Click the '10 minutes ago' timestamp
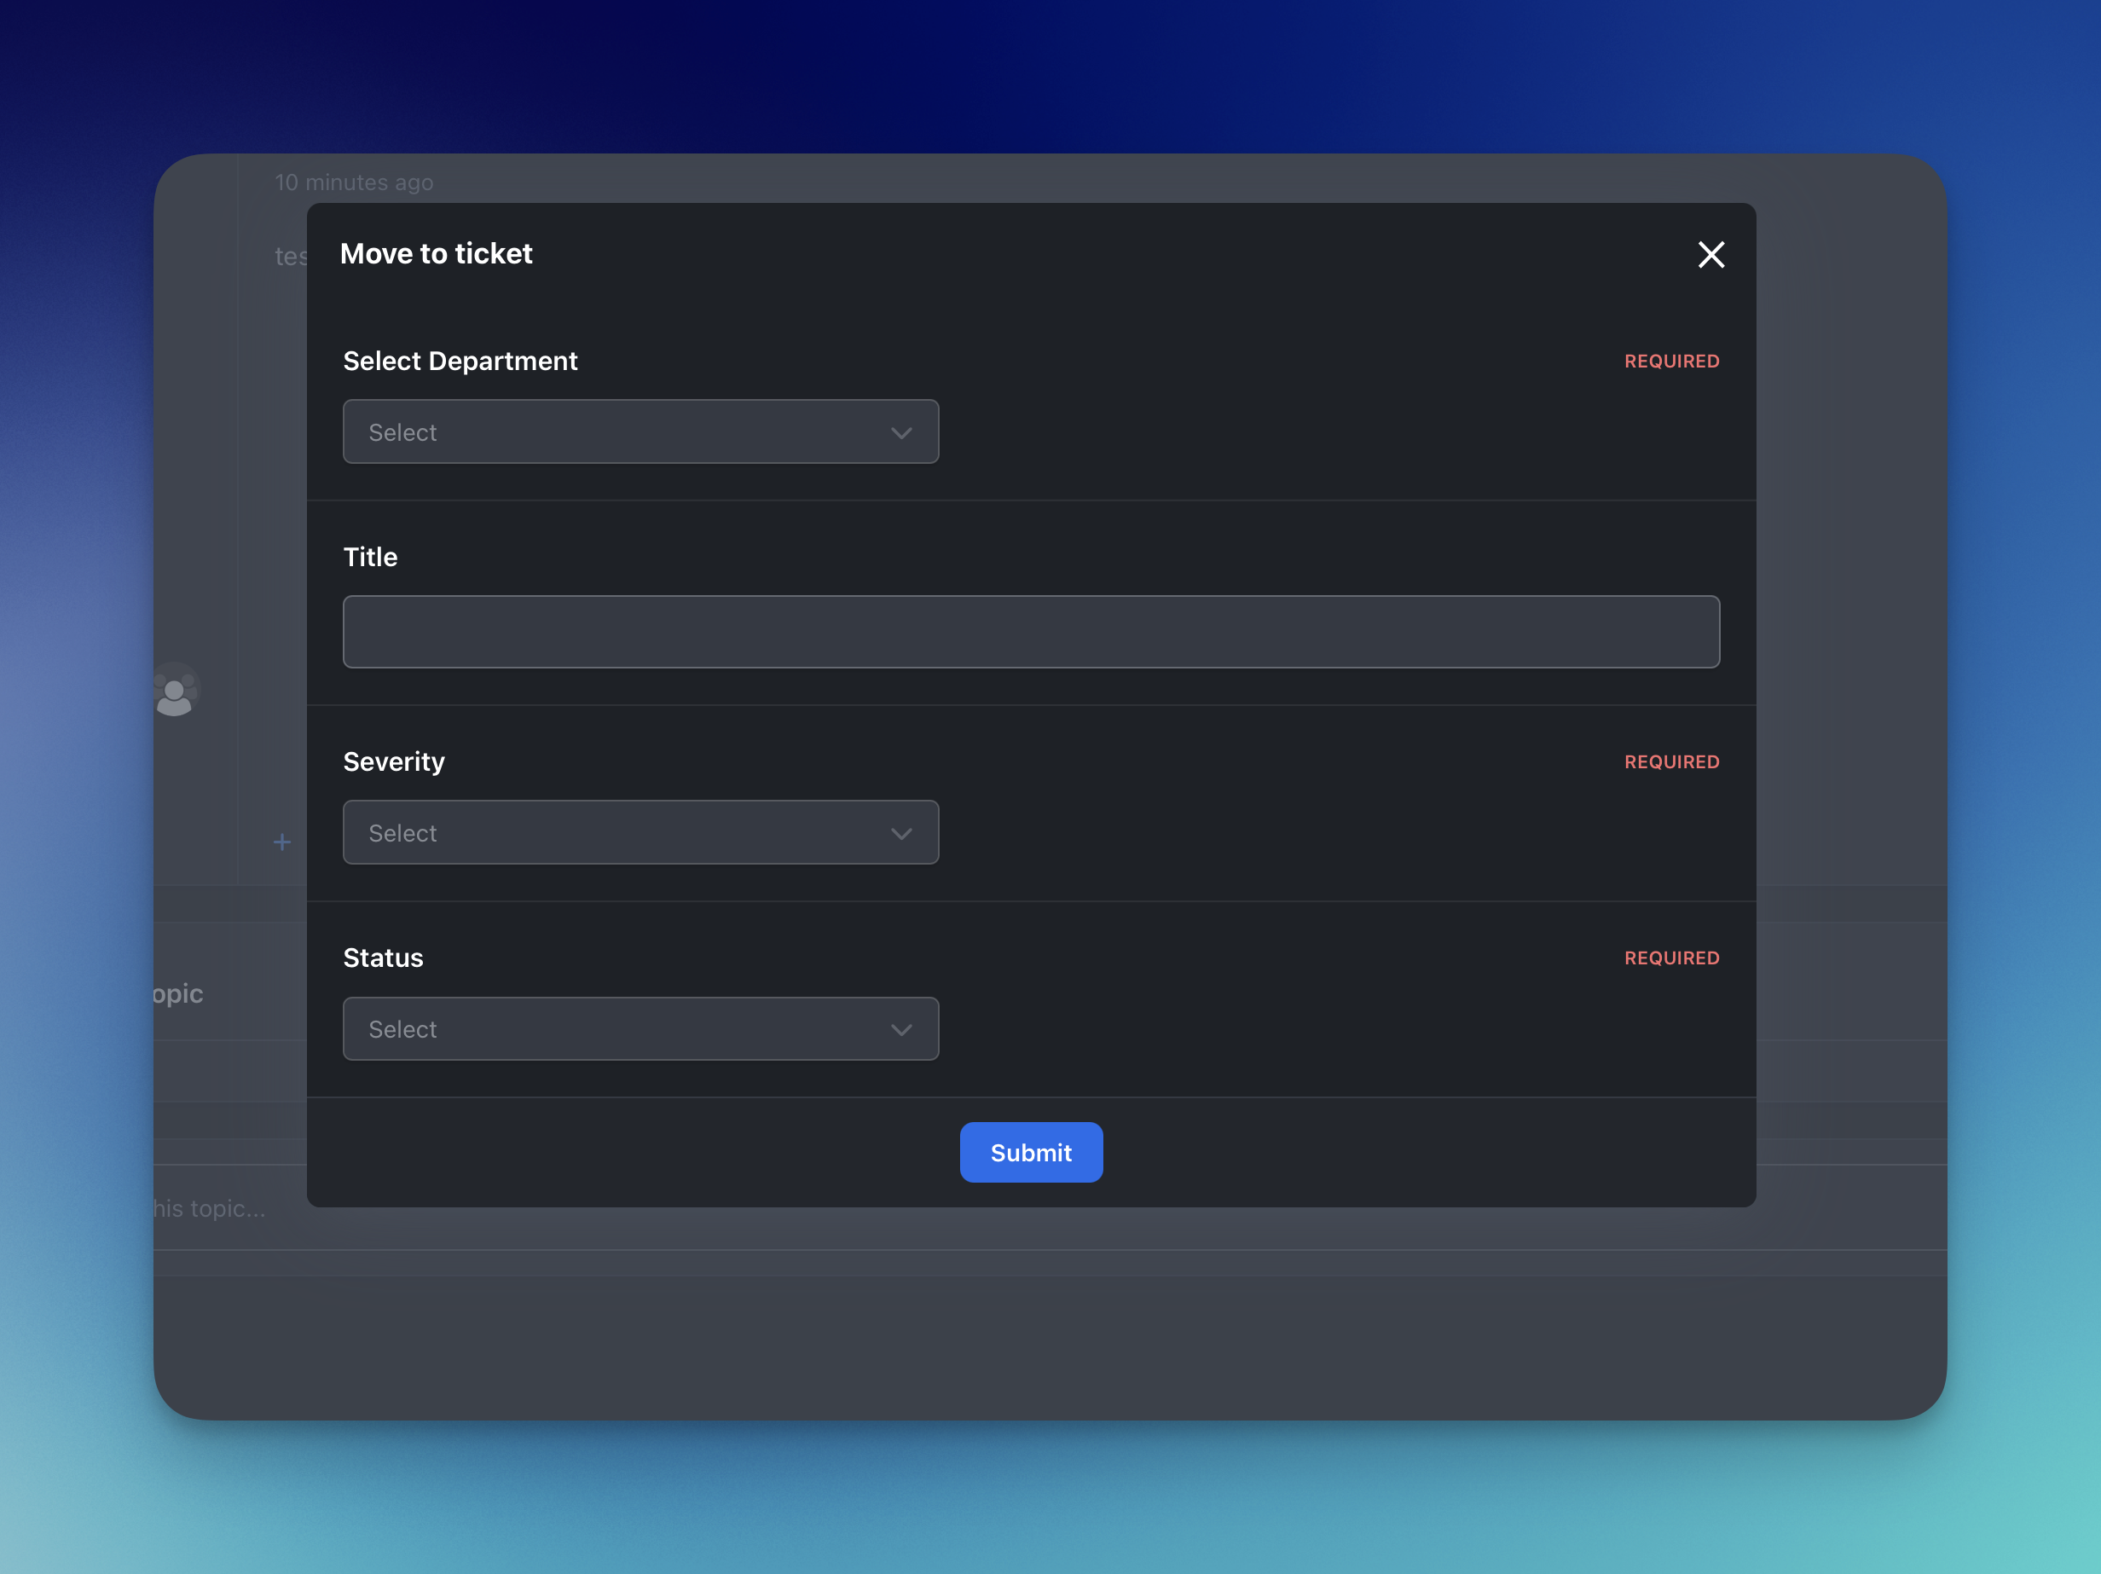The height and width of the screenshot is (1574, 2101). point(353,182)
